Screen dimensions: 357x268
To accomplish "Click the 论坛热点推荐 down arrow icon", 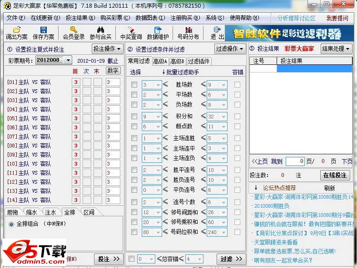I will tap(256, 188).
